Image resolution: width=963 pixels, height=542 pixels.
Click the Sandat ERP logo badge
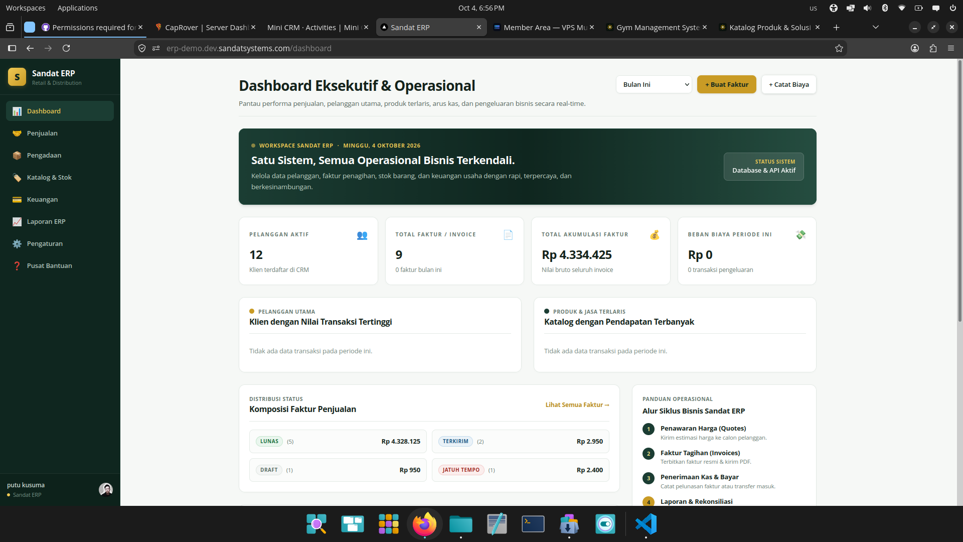pos(17,77)
